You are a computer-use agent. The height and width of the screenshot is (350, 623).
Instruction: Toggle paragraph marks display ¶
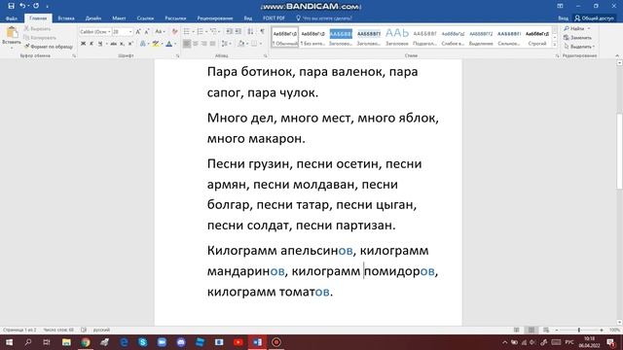262,31
